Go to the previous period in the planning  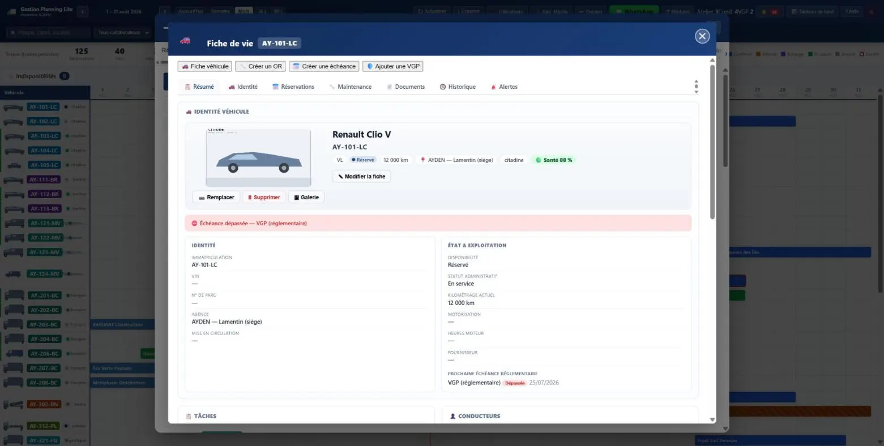pyautogui.click(x=83, y=11)
